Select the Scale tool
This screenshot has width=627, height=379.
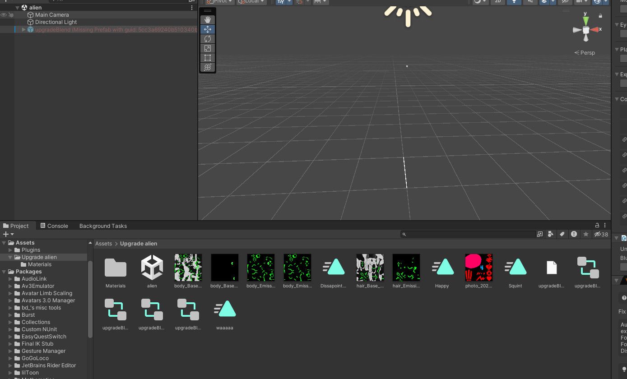[208, 48]
